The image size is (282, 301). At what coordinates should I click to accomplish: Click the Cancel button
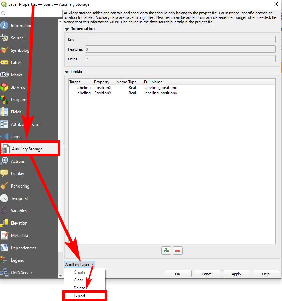pos(207,274)
